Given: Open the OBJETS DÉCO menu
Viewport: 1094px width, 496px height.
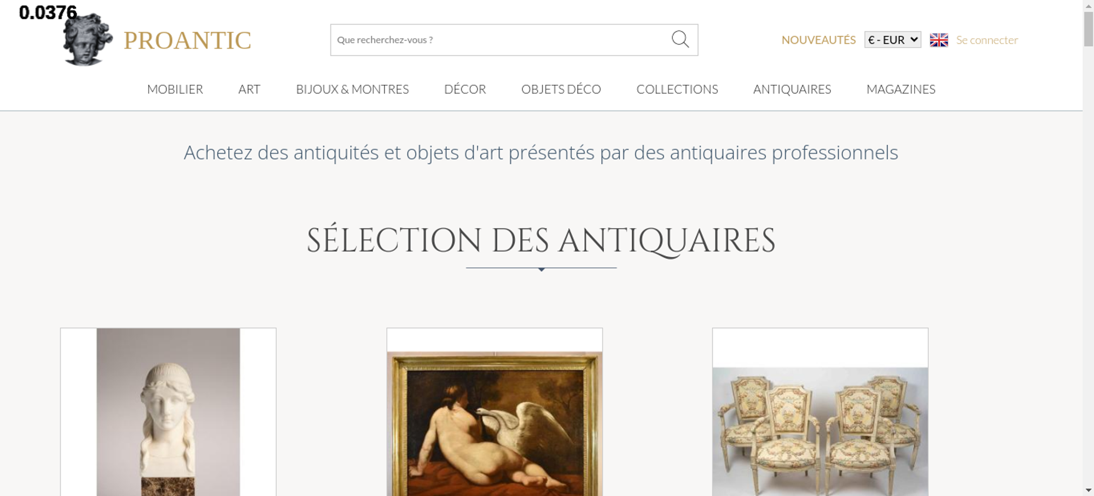Looking at the screenshot, I should [561, 89].
